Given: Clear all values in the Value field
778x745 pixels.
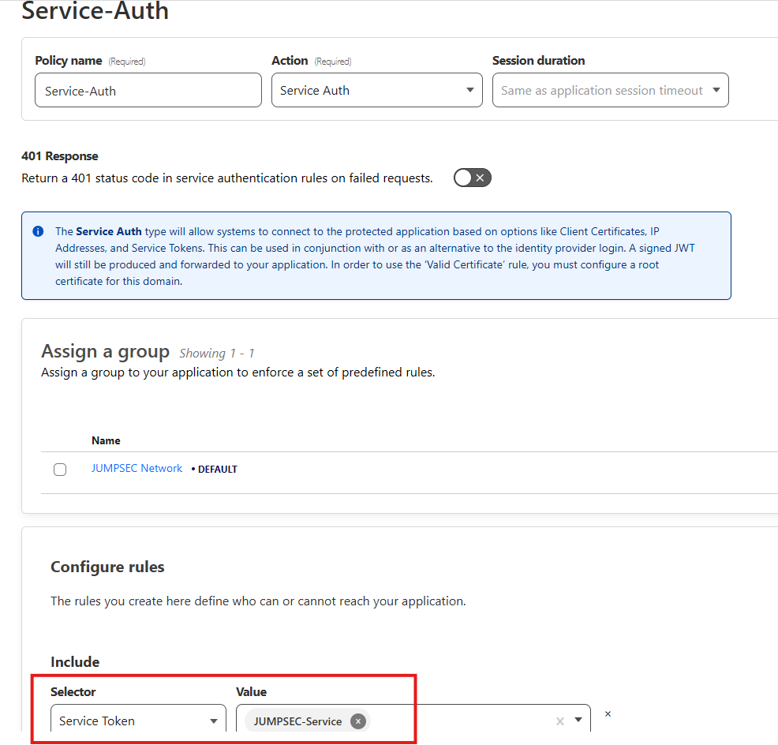Looking at the screenshot, I should pos(560,721).
